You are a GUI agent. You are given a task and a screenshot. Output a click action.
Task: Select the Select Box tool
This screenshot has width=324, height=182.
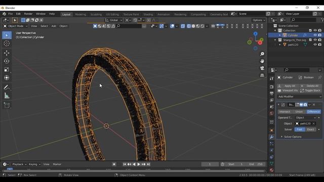[7, 35]
